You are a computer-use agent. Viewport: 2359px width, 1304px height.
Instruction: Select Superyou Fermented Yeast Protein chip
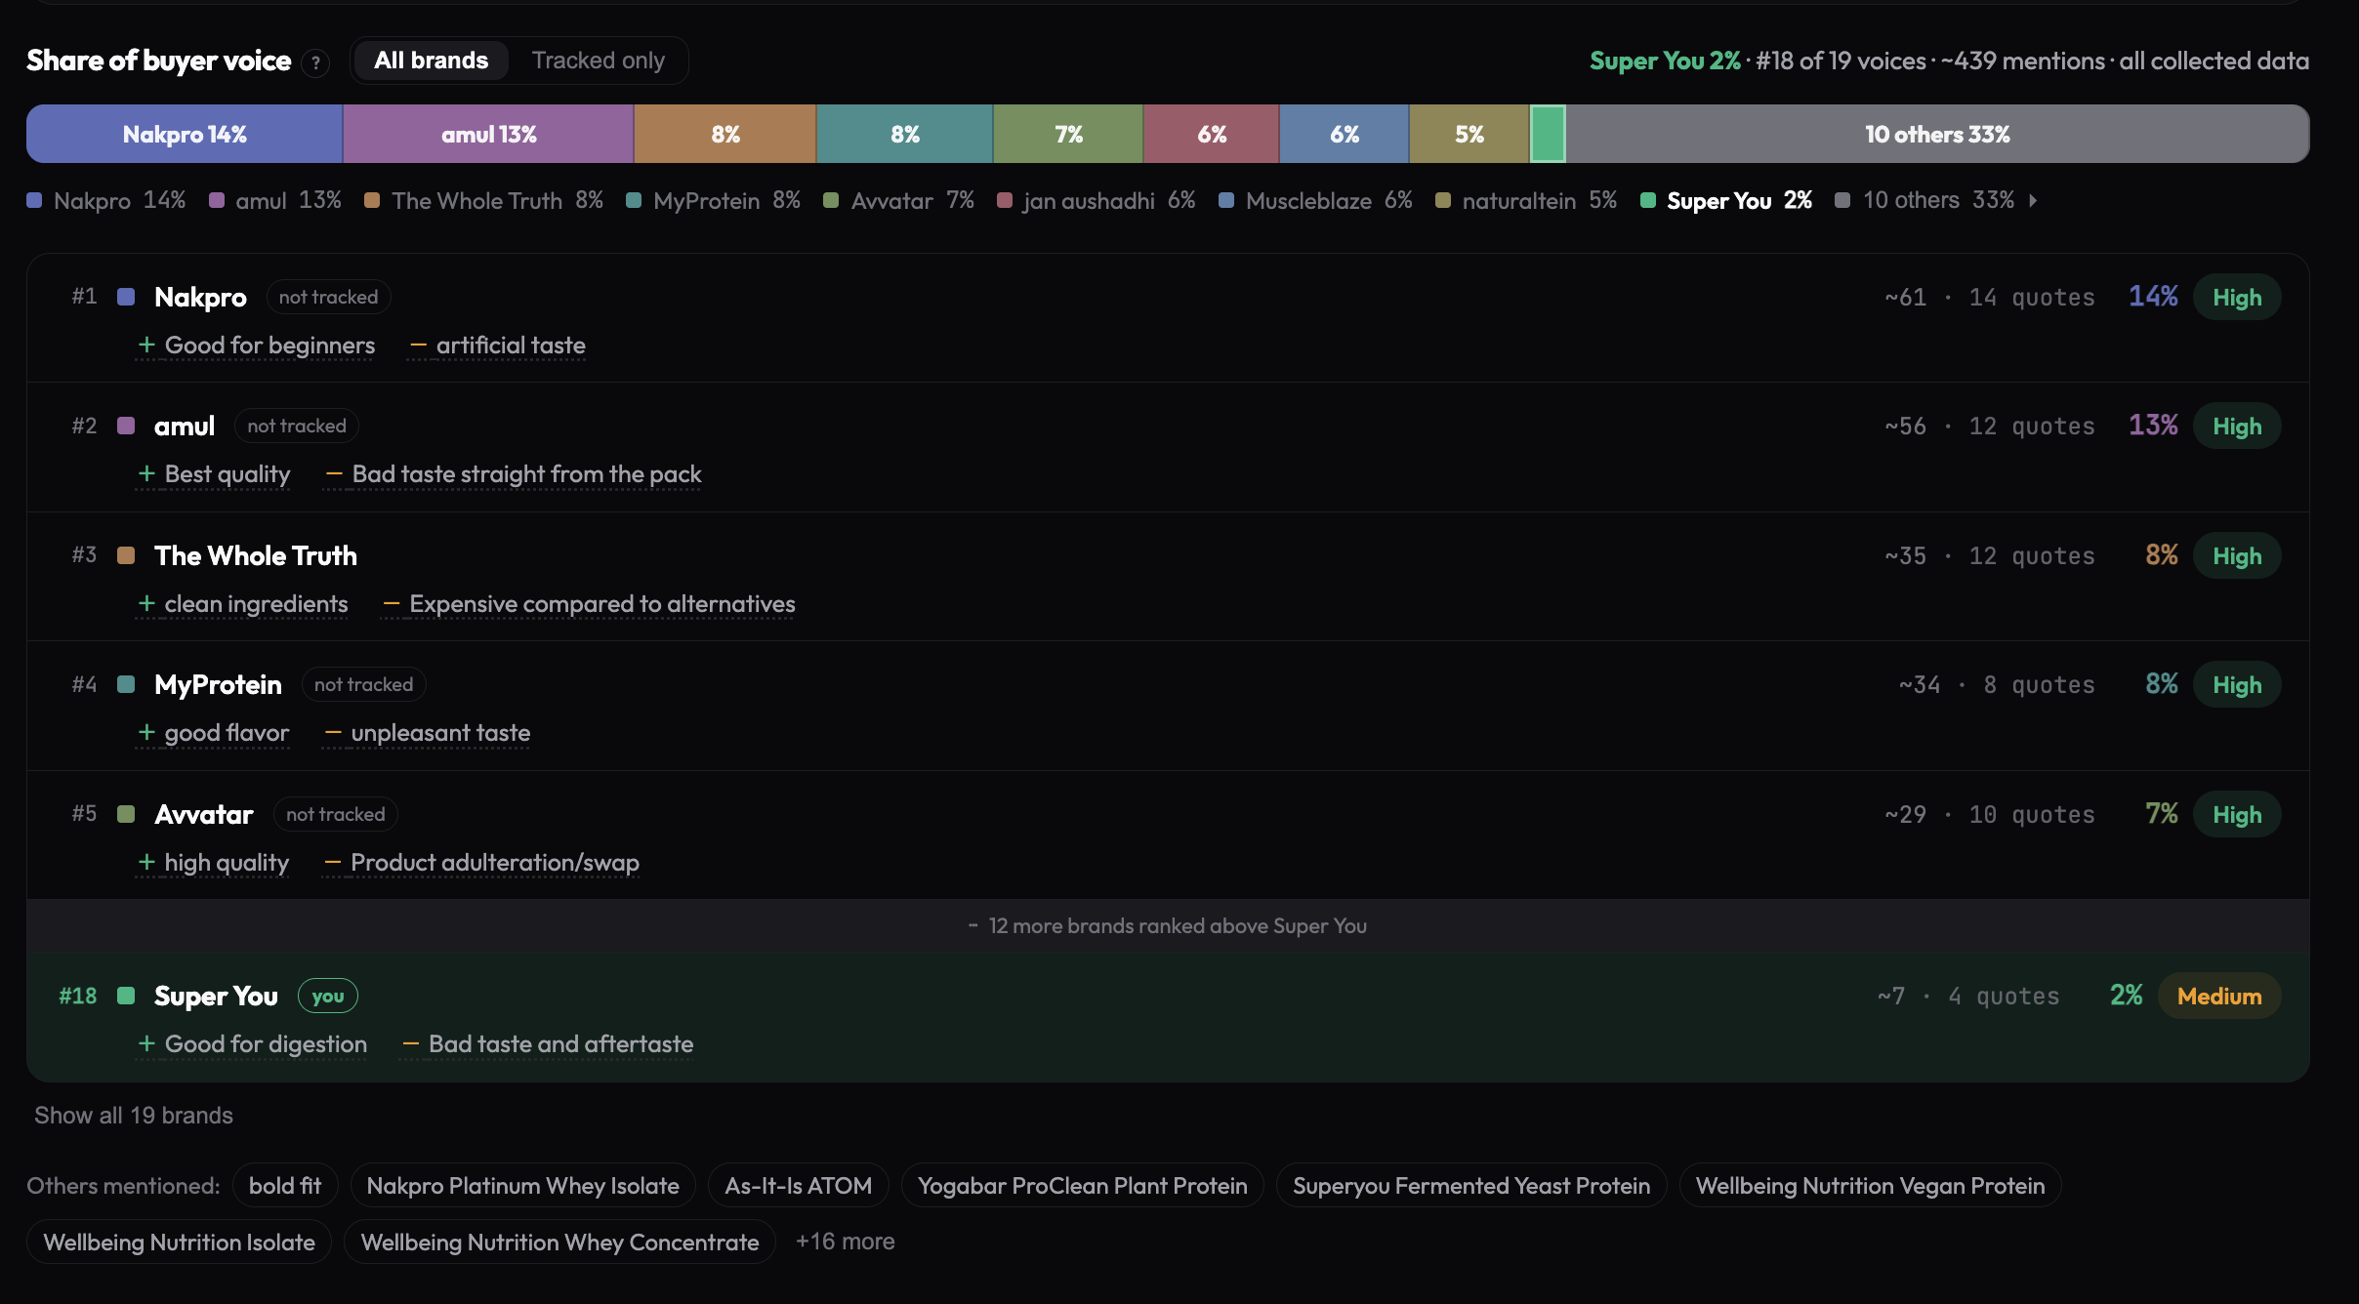1471,1186
